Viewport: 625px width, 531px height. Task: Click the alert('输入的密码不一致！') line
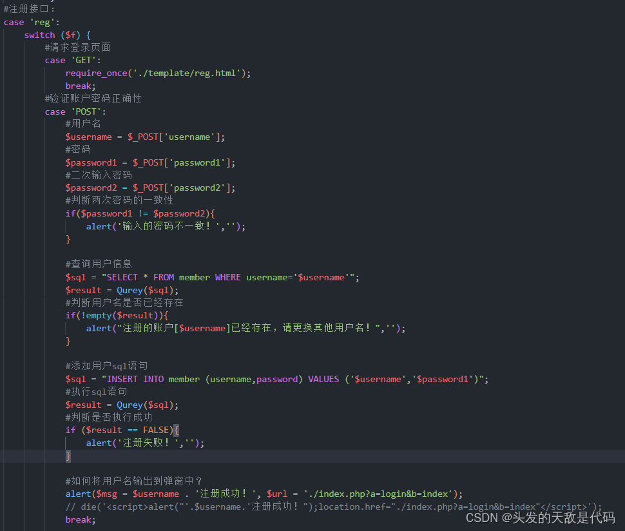click(x=166, y=226)
